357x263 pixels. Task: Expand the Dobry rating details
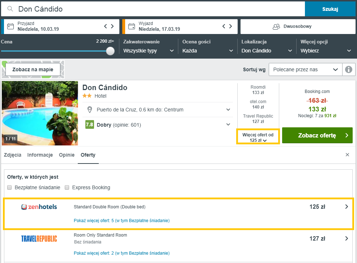click(x=228, y=124)
